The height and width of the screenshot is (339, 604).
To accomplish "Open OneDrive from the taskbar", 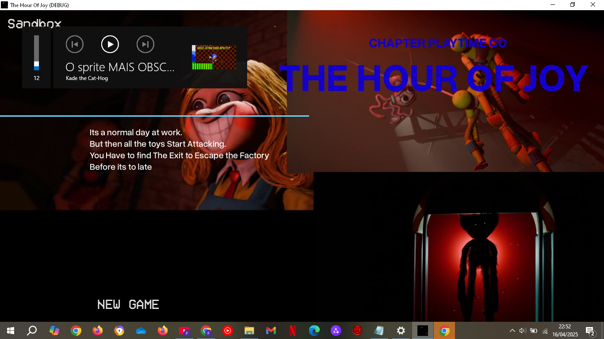I will pos(141,331).
